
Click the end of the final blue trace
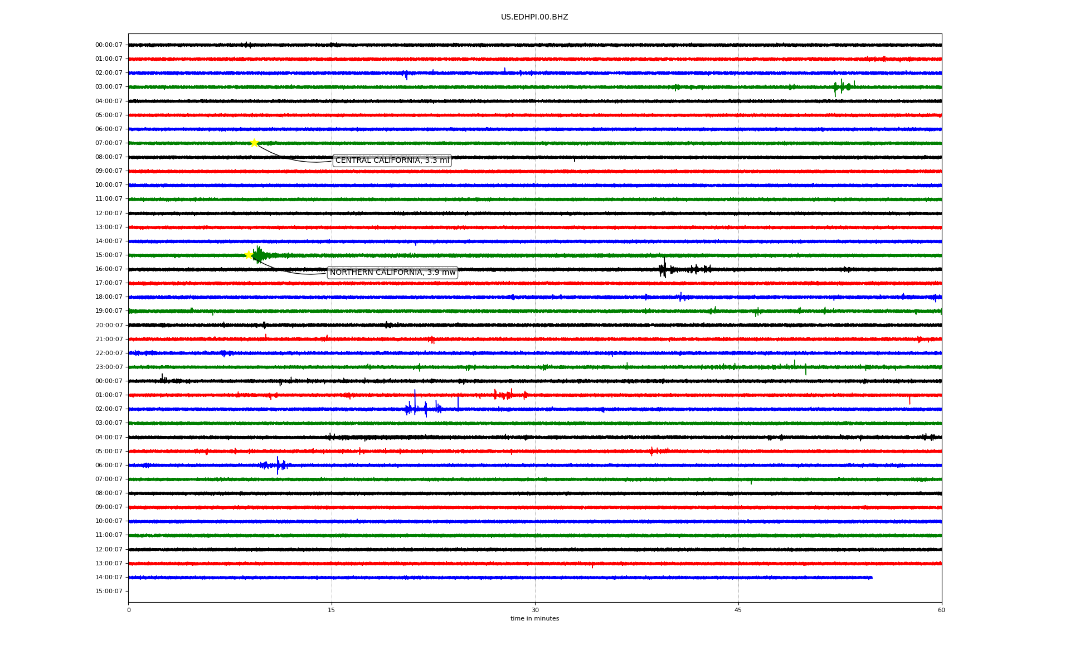(x=871, y=578)
